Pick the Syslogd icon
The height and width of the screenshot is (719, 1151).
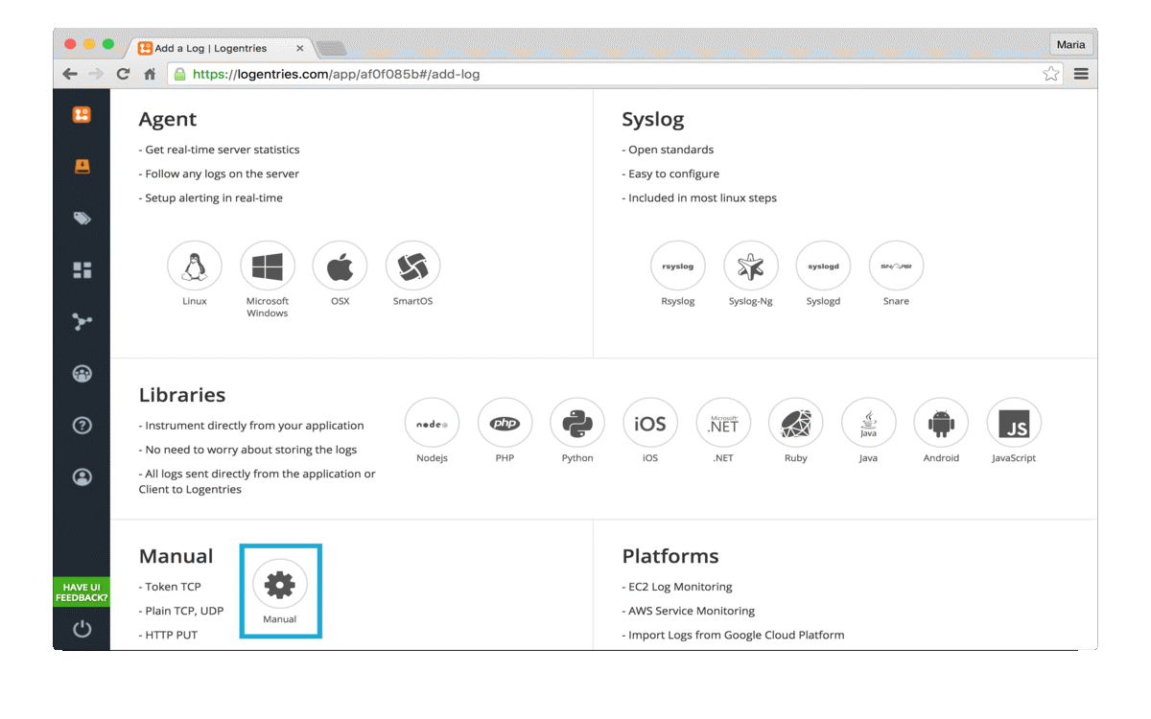coord(824,267)
